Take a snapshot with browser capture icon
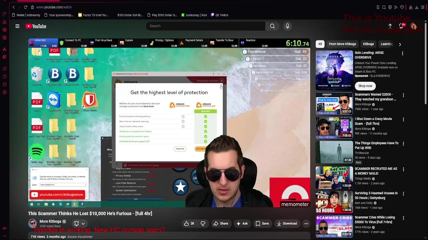The height and width of the screenshot is (240, 428). 384,7
